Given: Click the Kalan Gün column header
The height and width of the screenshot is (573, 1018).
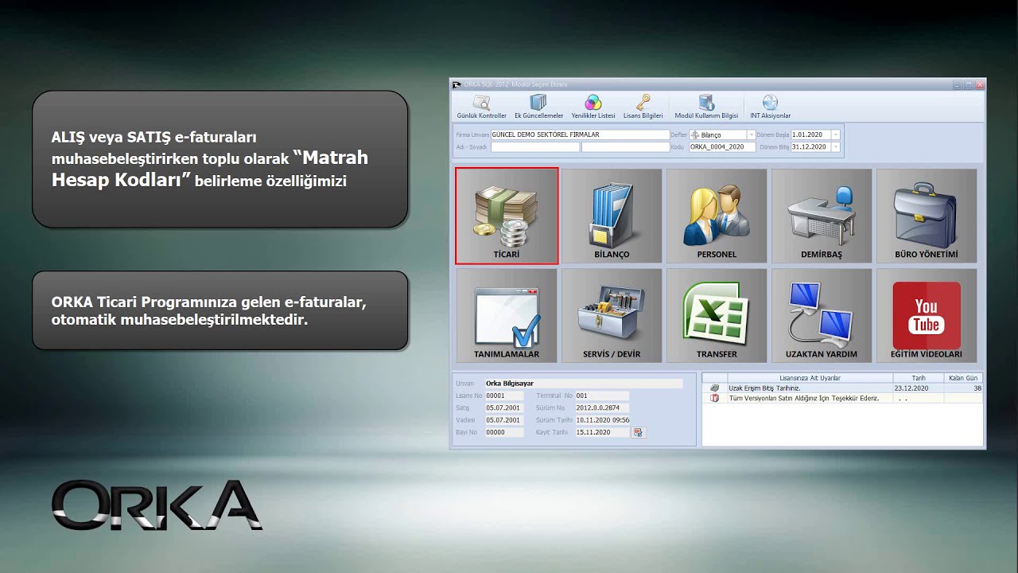Looking at the screenshot, I should (963, 378).
